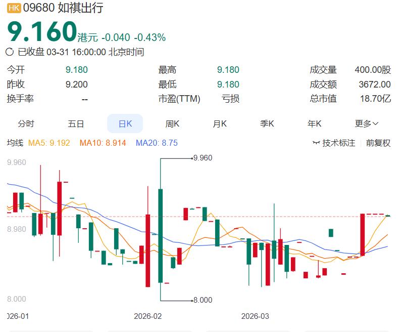Click the MA20: 8.75 indicator
This screenshot has width=398, height=332.
[x=157, y=143]
